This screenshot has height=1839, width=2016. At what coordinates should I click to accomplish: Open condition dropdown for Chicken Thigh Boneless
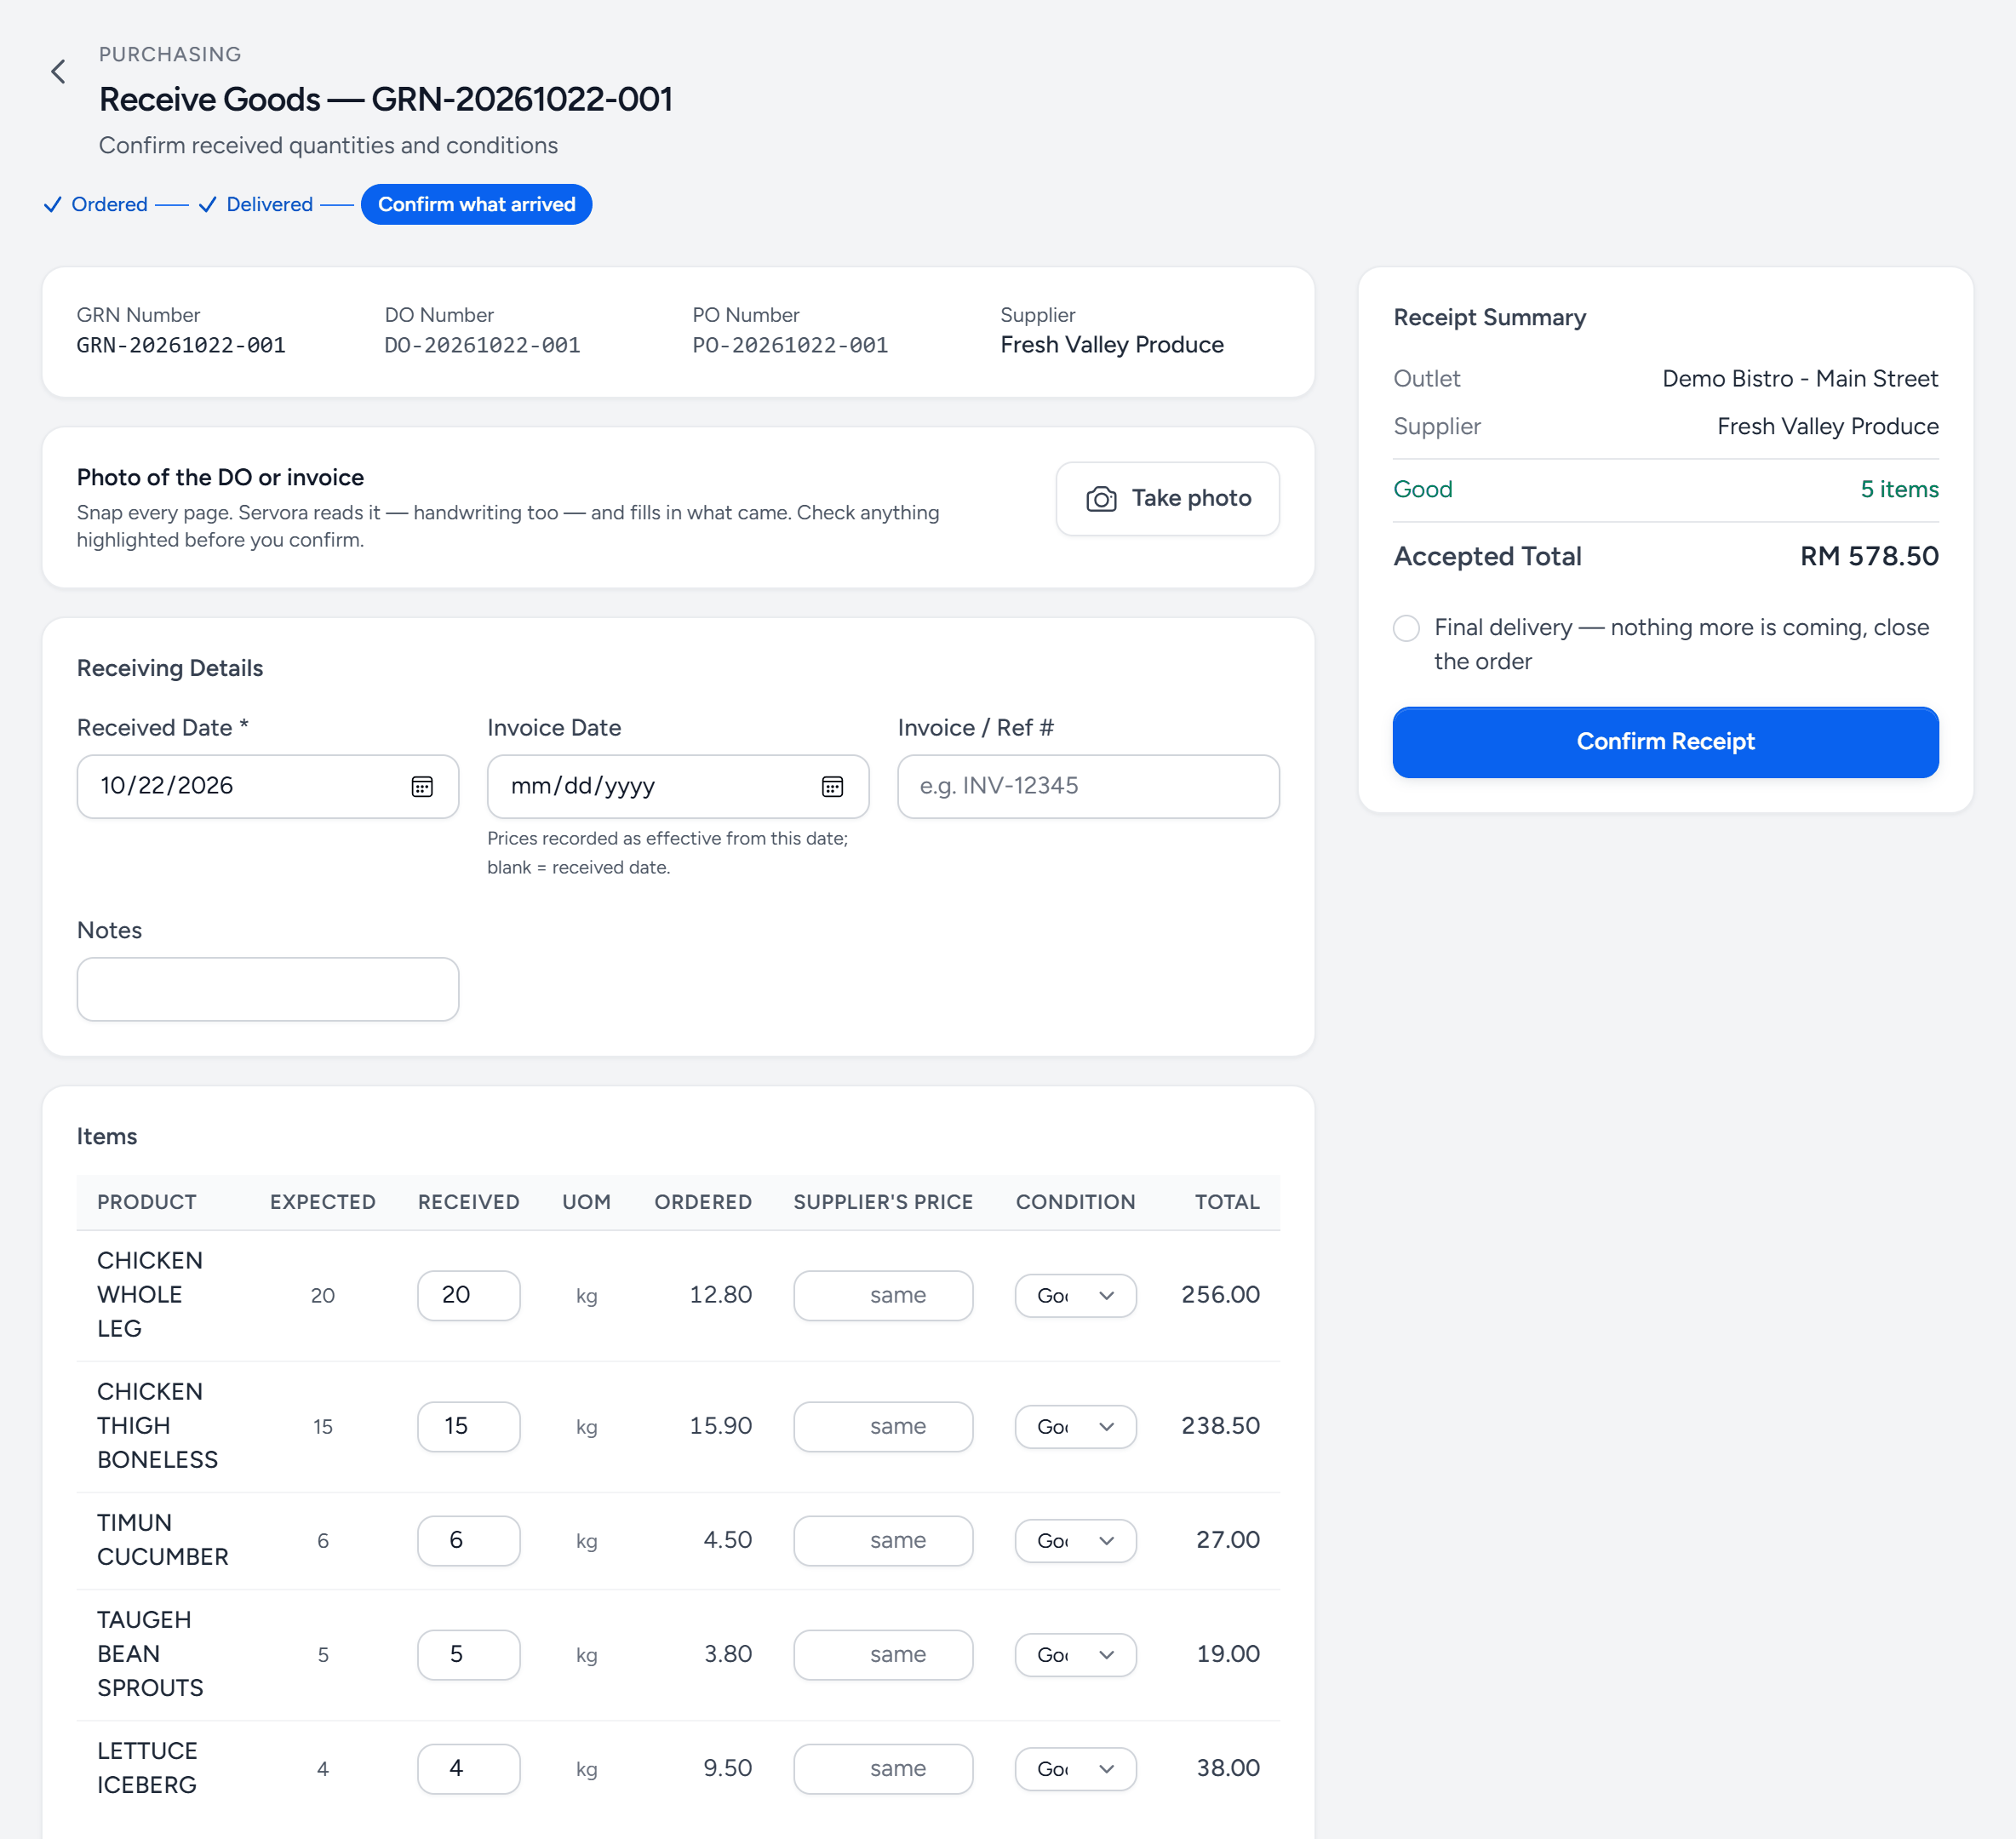(x=1075, y=1427)
